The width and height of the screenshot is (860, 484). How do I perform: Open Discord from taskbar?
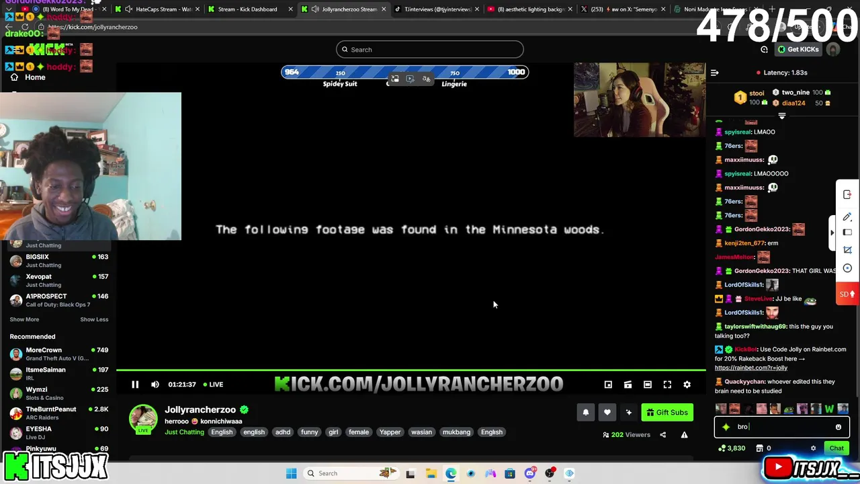pos(530,473)
